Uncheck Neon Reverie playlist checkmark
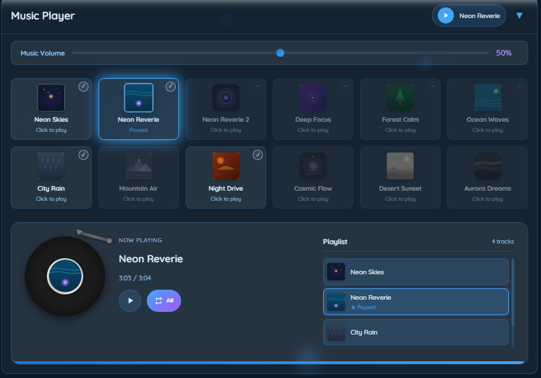Screen dimensions: 541x378 click(170, 86)
